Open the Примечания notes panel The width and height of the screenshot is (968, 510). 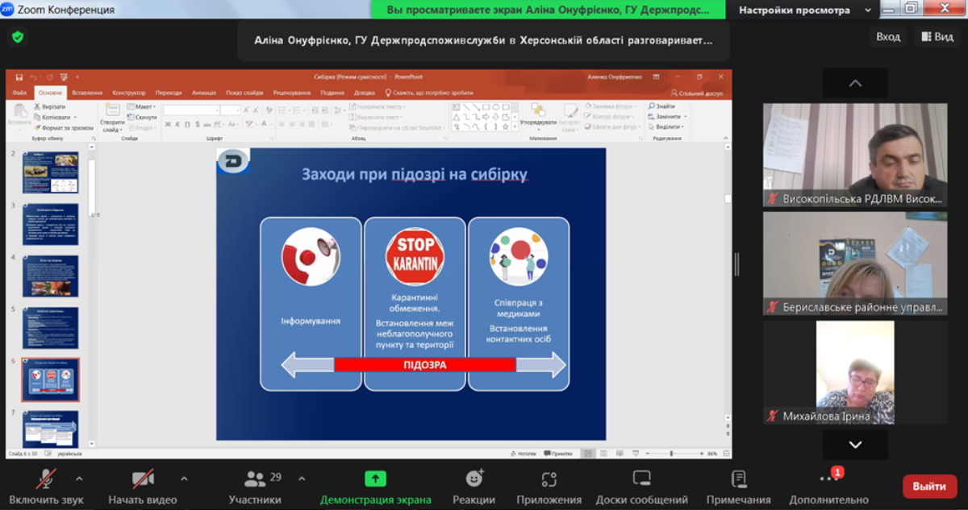(738, 479)
